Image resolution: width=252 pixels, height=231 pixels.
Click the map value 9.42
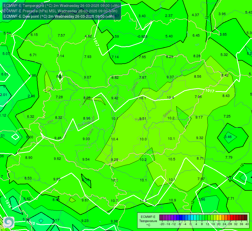pyautogui.click(x=115, y=98)
